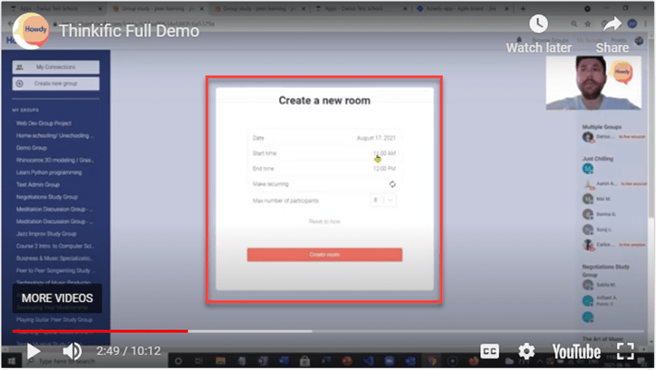Screen dimensions: 657x370
Task: Toggle closed captions with the CC button
Action: [490, 351]
